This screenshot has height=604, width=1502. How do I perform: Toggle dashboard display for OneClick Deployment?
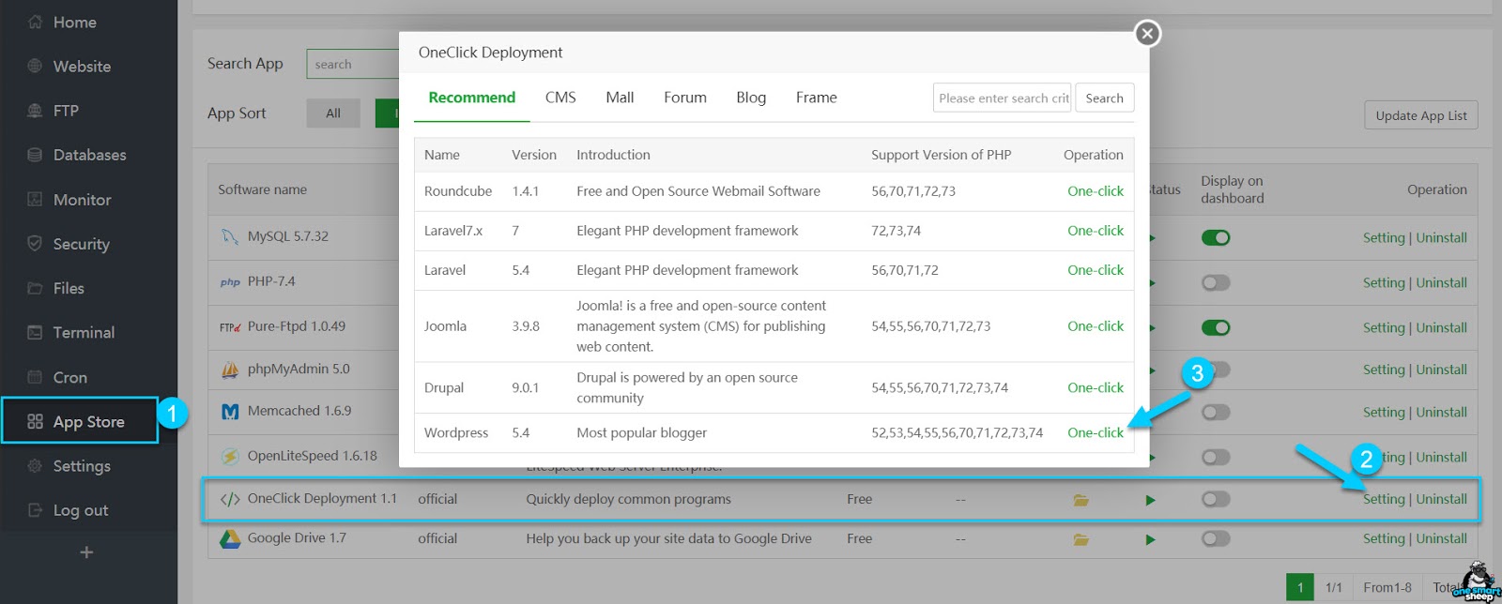point(1216,499)
